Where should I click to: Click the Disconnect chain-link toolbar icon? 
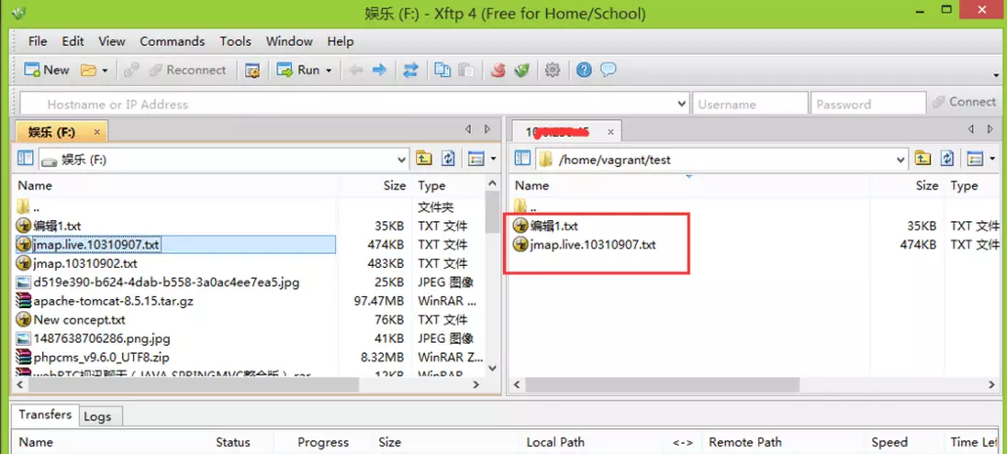(131, 70)
